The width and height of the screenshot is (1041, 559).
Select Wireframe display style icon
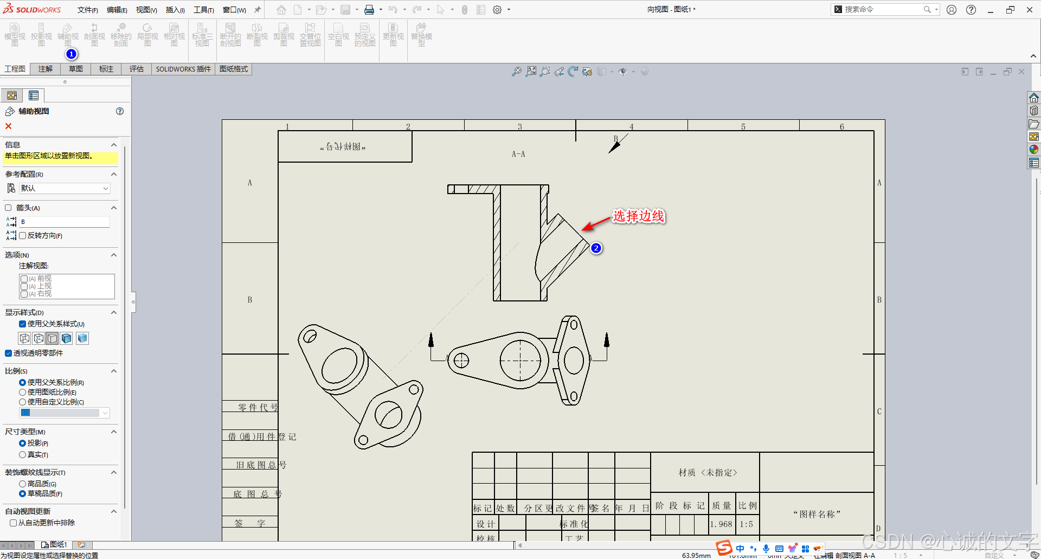[24, 338]
